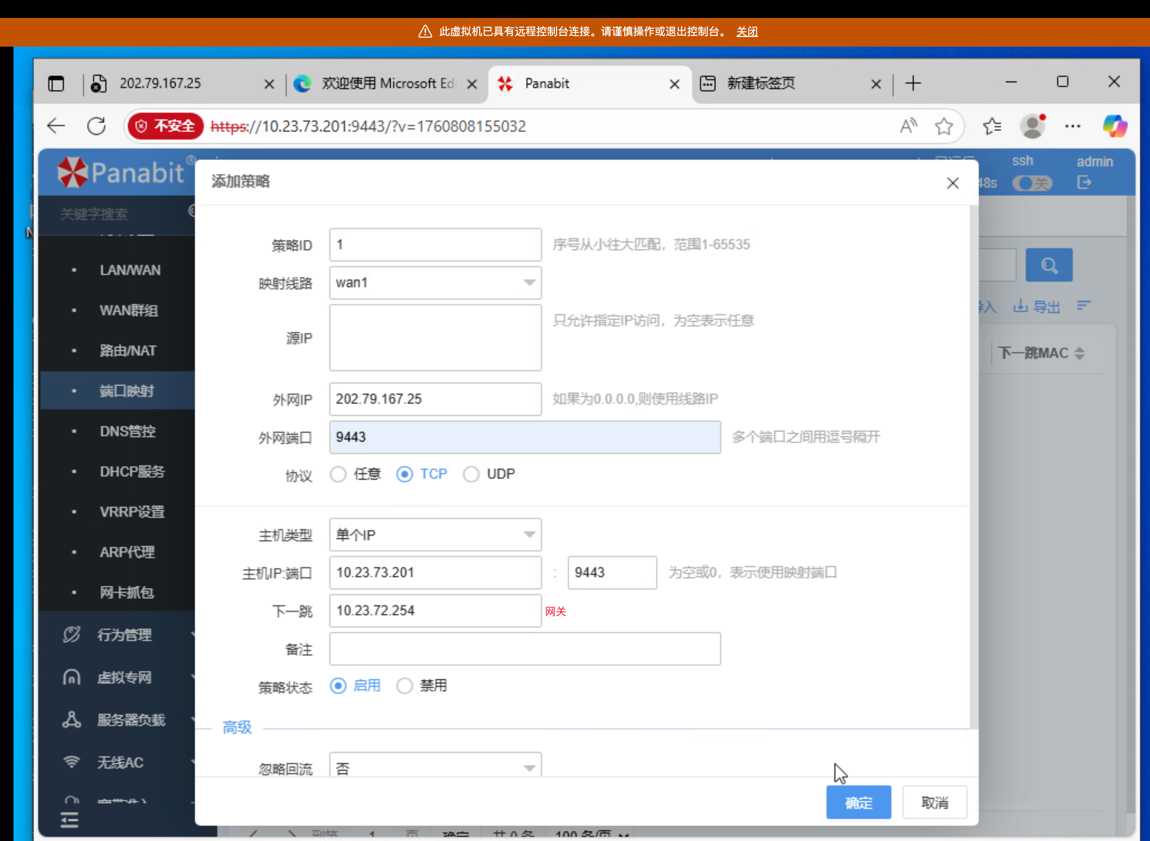Click into the 源IP text area
This screenshot has width=1150, height=841.
[435, 338]
